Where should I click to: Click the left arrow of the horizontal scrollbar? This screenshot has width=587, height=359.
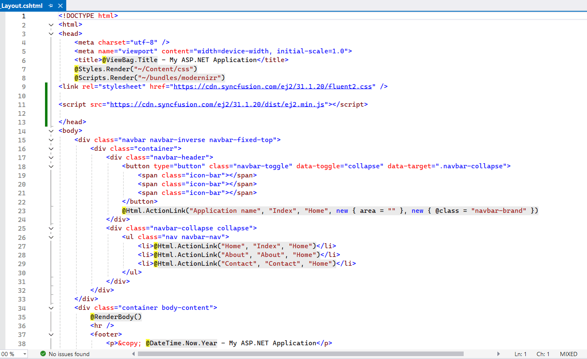pos(134,354)
